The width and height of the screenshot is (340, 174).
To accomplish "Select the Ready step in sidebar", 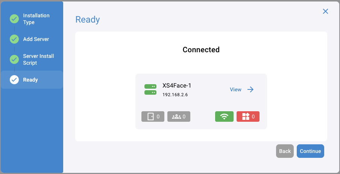I will [30, 80].
